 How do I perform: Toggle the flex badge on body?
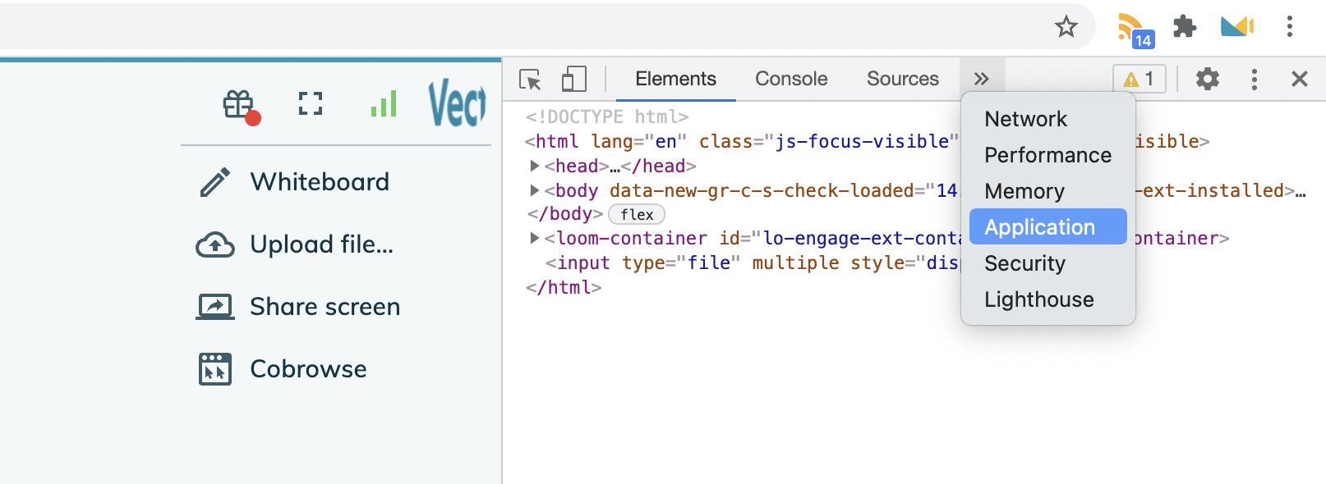637,215
